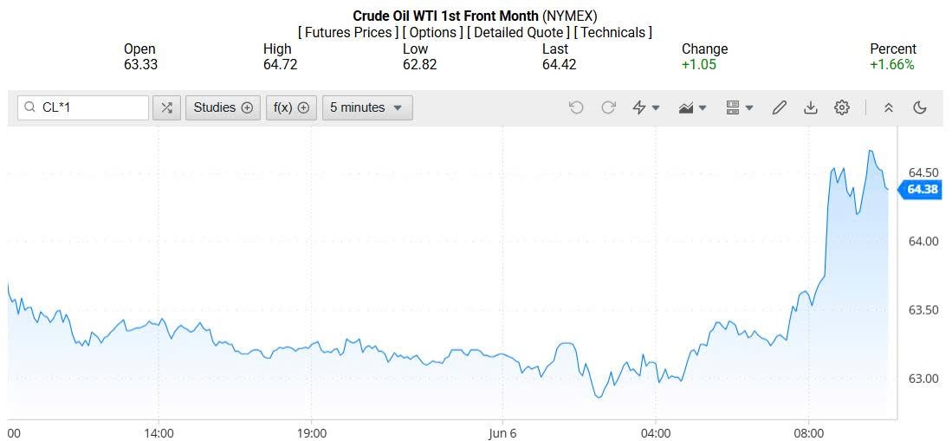Click the undo arrow icon
The width and height of the screenshot is (952, 441).
576,107
